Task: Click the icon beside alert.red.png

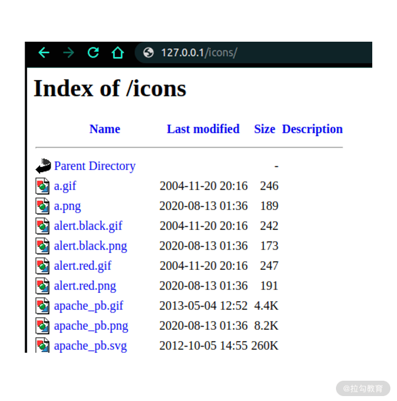Action: point(42,286)
